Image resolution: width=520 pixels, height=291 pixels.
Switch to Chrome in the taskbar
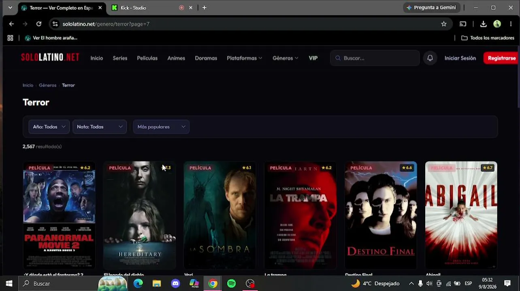click(213, 283)
